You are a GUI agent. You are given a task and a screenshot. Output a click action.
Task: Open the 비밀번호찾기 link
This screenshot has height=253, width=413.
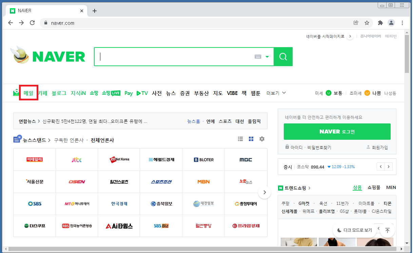(x=319, y=148)
